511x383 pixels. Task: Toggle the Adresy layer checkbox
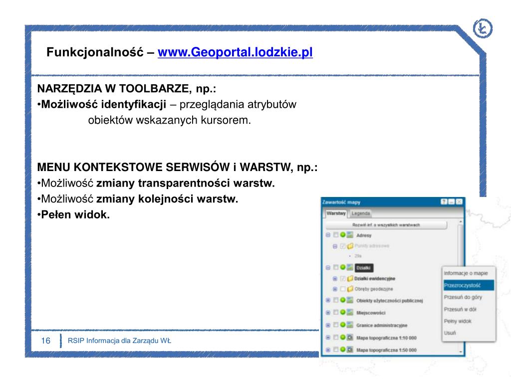[x=335, y=235]
